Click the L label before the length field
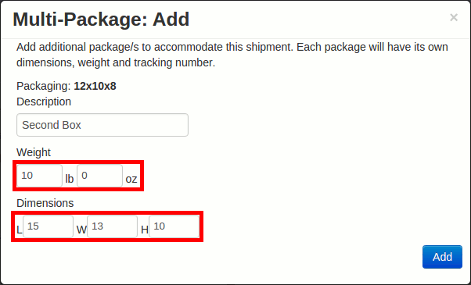471x285 pixels. [x=20, y=230]
